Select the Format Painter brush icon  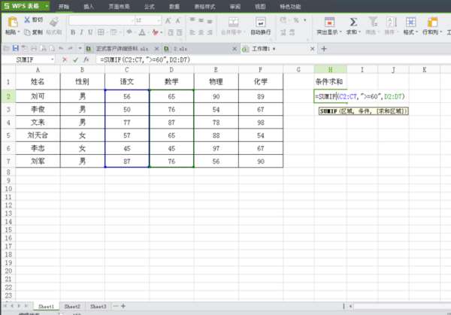(x=54, y=22)
